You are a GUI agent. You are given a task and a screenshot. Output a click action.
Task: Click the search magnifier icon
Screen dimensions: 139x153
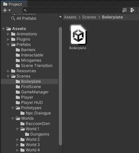[x=25, y=10]
